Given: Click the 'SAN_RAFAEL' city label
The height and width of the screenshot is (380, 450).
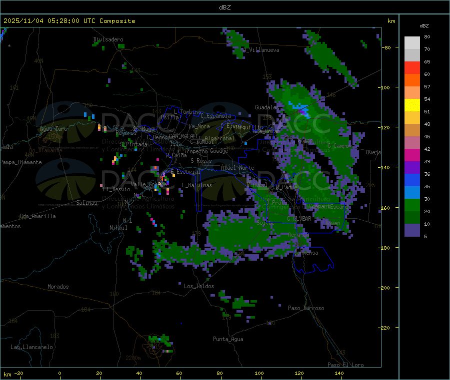Looking at the screenshot, I should click(x=183, y=136).
